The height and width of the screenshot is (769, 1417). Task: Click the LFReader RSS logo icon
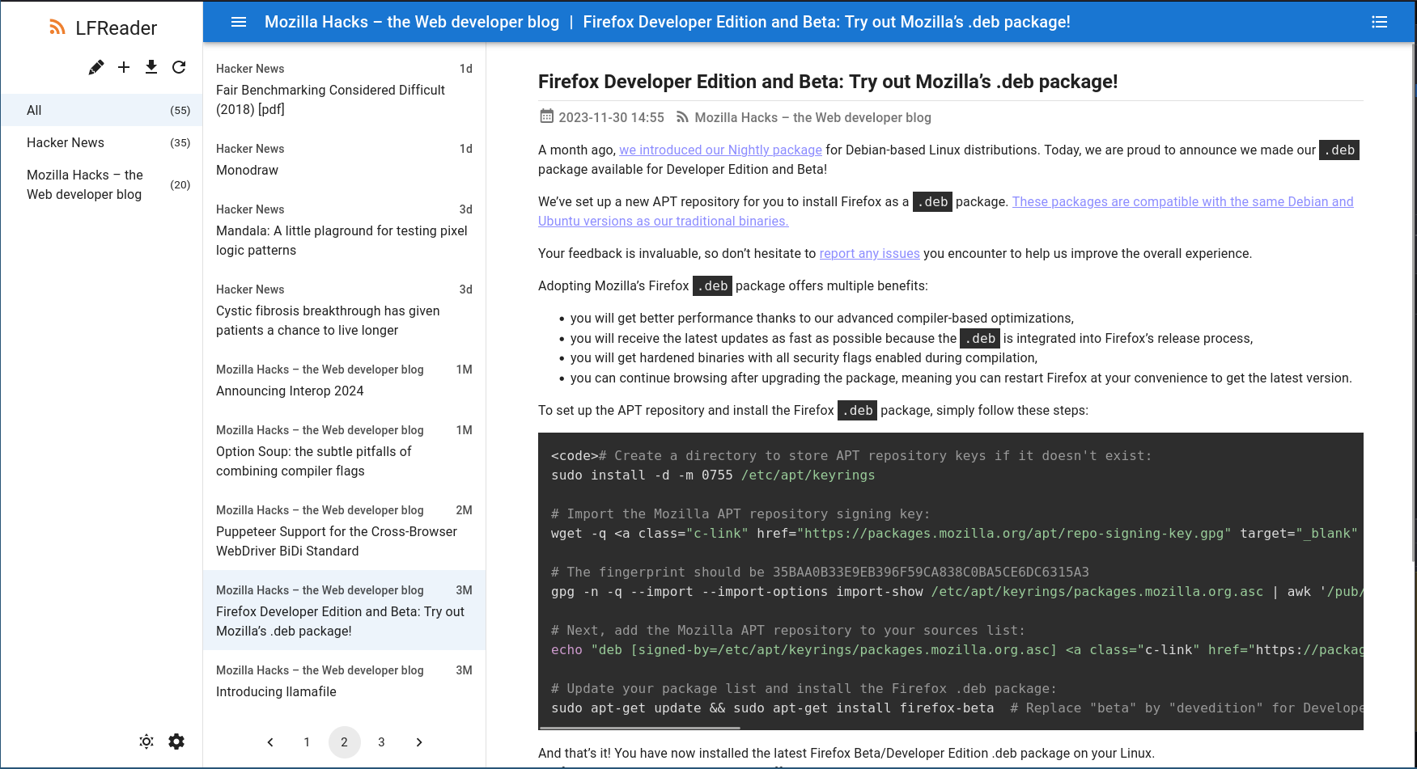click(57, 27)
